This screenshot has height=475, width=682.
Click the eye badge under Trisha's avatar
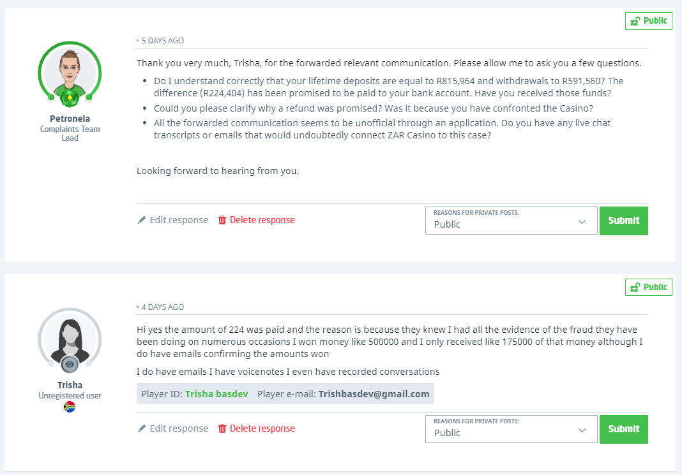pos(70,364)
